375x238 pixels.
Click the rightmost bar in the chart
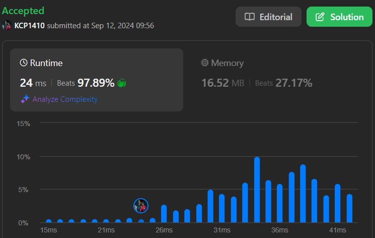[x=349, y=208]
